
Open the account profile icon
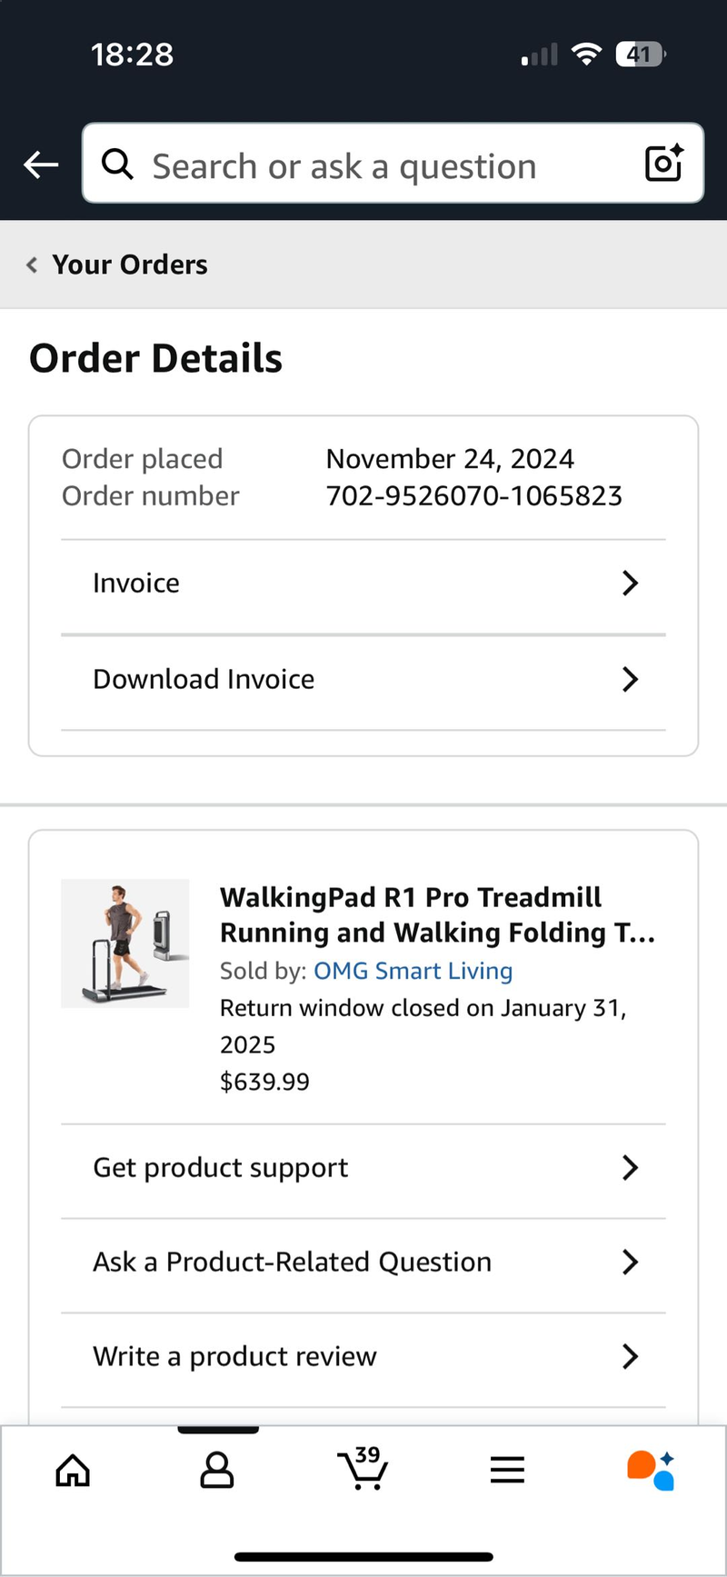(x=216, y=1469)
